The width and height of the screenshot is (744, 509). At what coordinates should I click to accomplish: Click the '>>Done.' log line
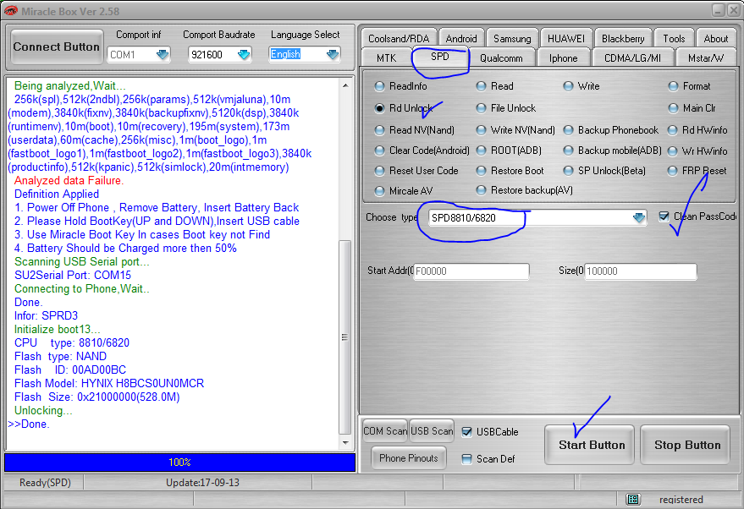(29, 424)
